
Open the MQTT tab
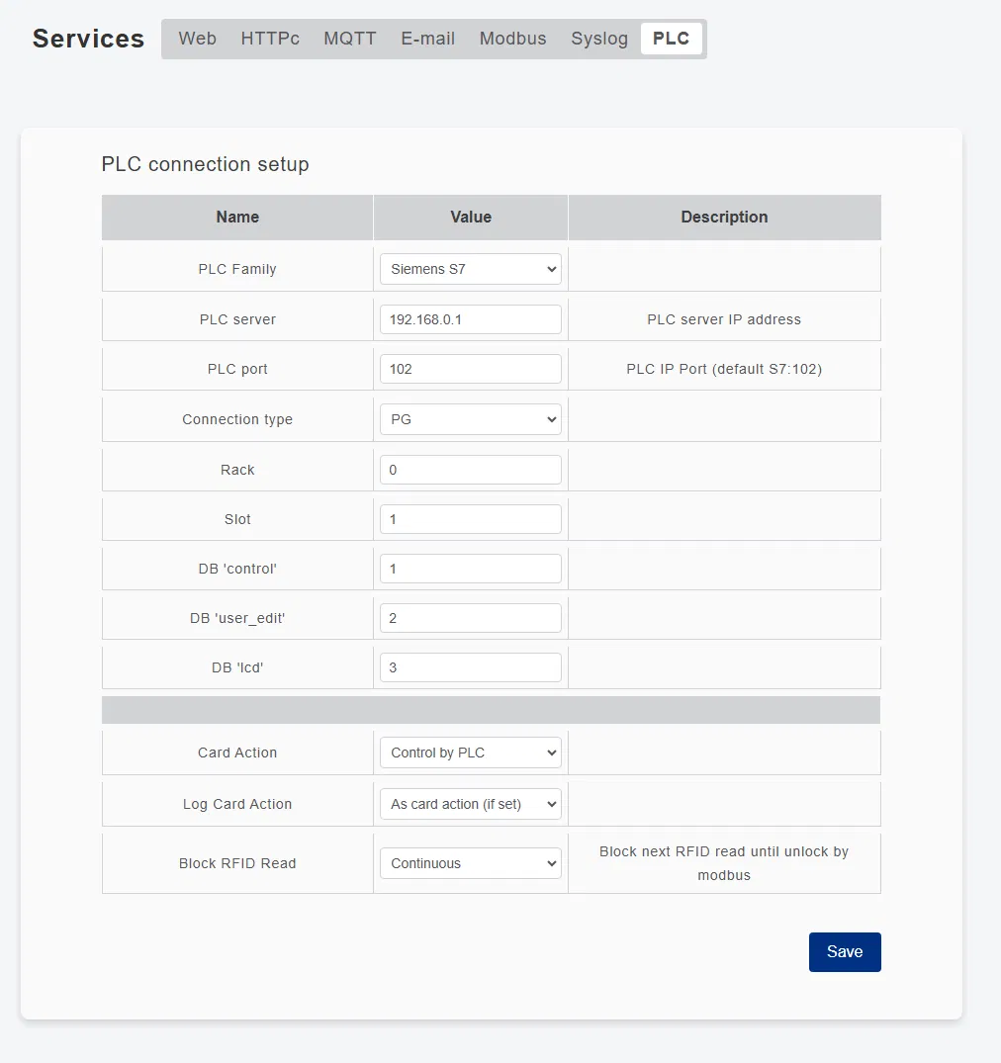[350, 39]
